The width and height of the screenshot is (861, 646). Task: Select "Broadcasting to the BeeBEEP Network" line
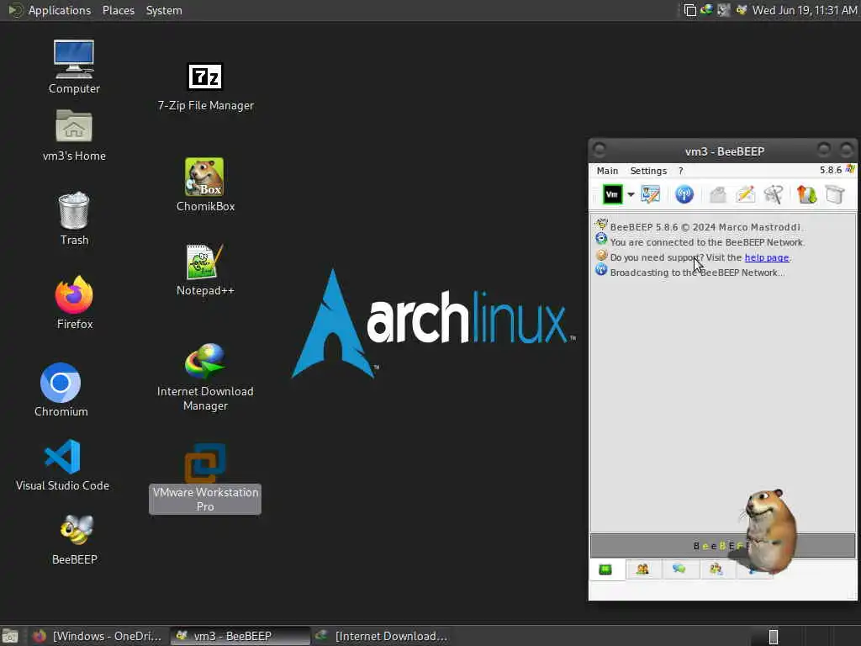click(x=697, y=273)
